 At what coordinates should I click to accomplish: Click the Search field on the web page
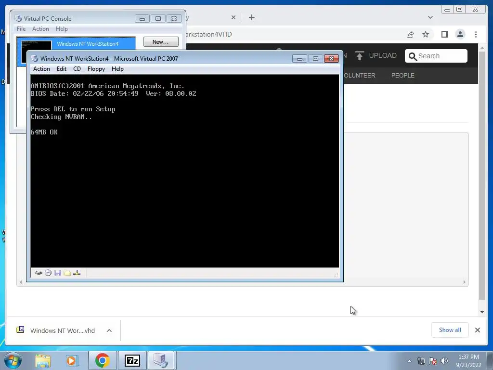tap(436, 56)
